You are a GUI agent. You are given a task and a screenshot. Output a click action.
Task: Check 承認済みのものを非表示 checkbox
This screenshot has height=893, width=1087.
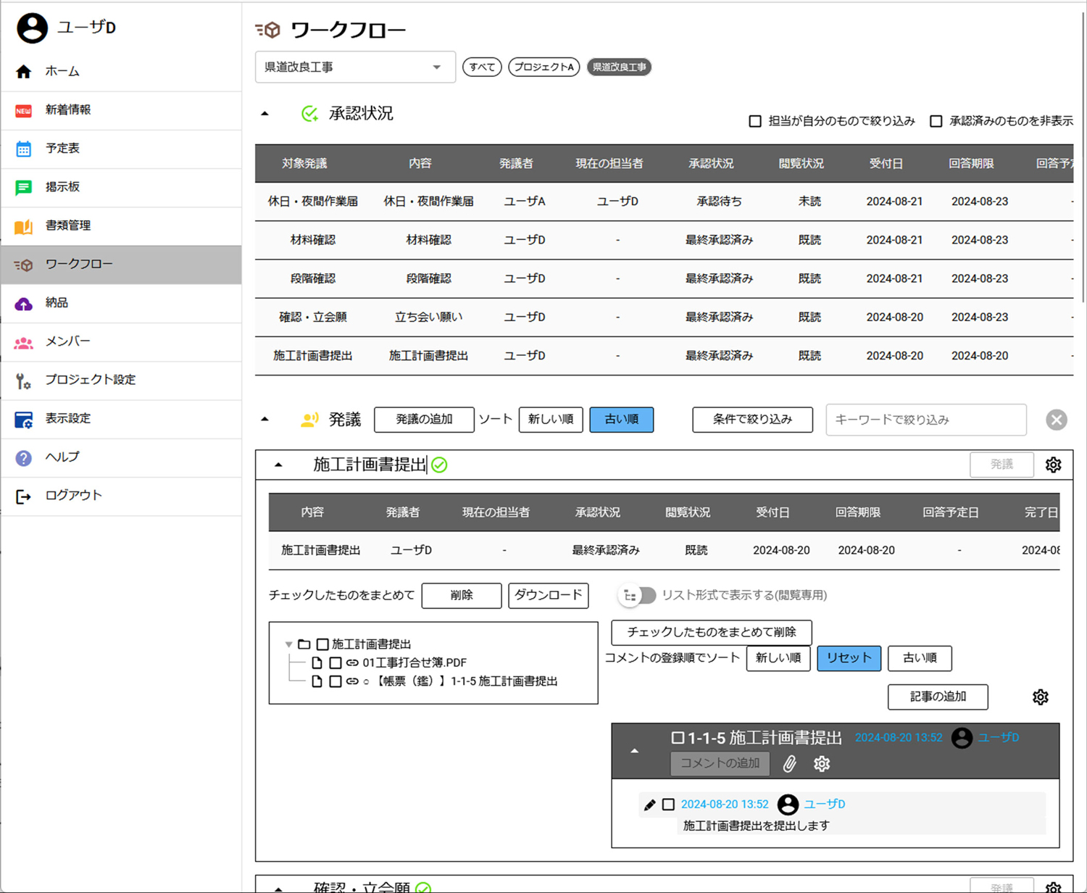936,121
